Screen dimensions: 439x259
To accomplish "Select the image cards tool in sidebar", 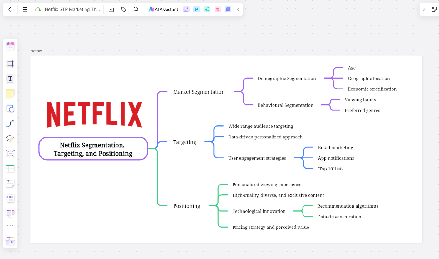I will [10, 198].
